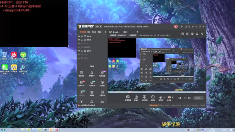This screenshot has height=132, width=235.
Task: Open the yellow 元气桌面 desktop icon
Action: pyautogui.click(x=14, y=69)
